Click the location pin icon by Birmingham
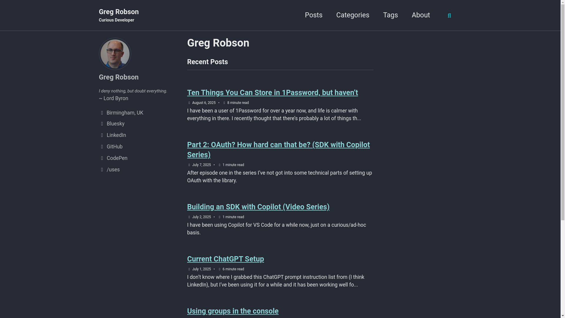Viewport: 565px width, 318px height. (x=102, y=113)
